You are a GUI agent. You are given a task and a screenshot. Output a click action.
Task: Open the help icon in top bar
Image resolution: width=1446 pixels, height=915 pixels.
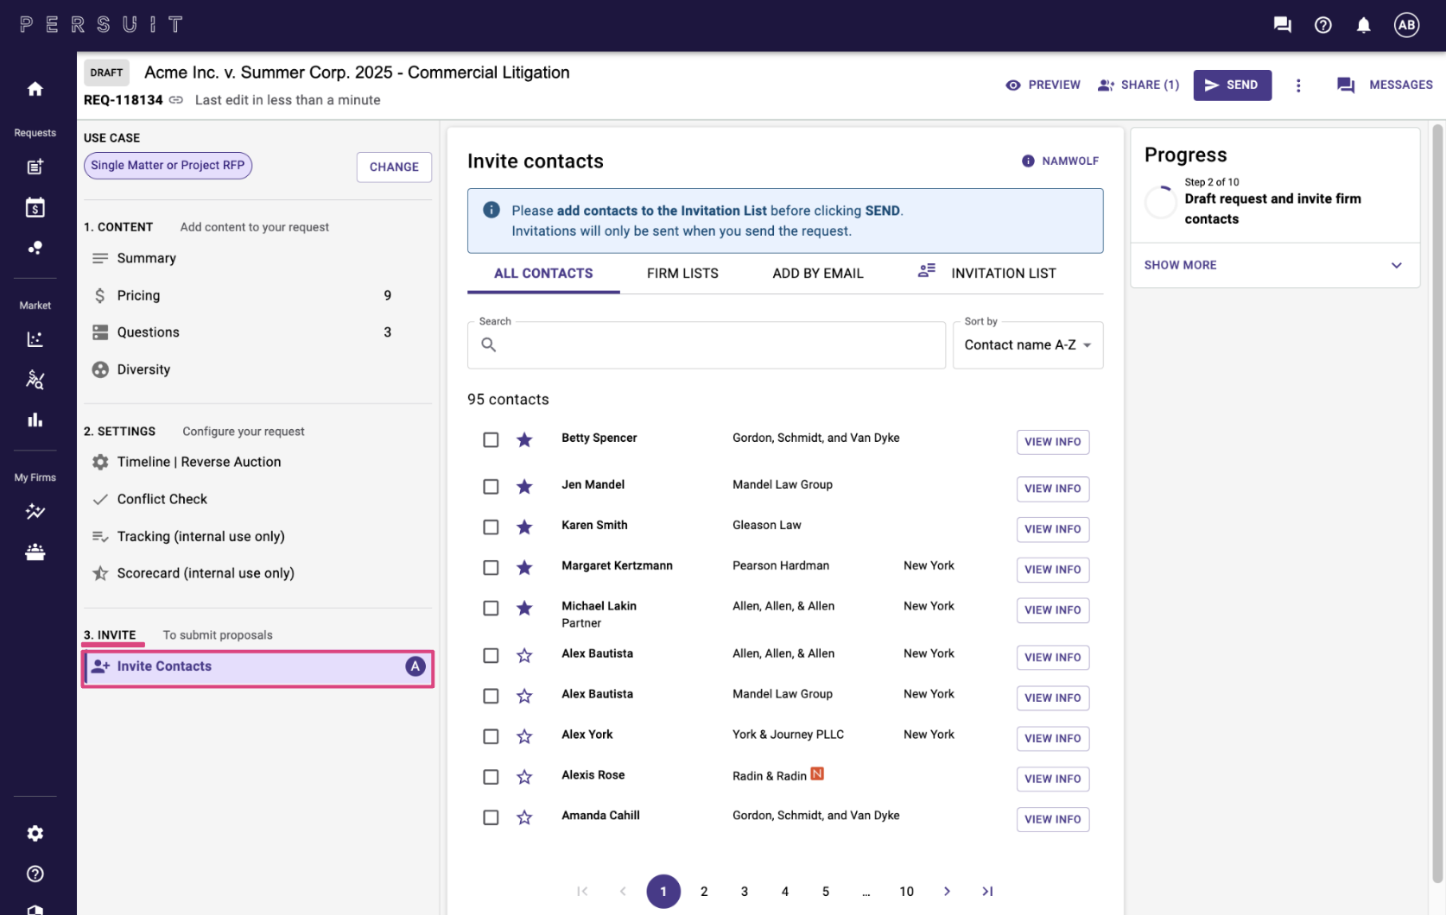tap(1323, 25)
